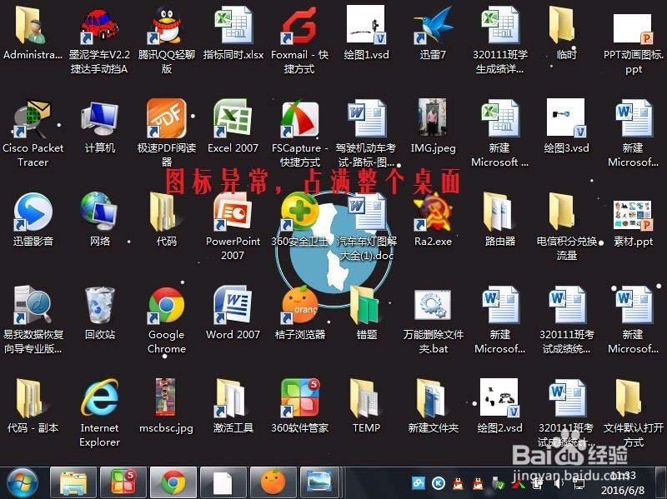Launch the Google Chrome desktop shortcut
Image resolution: width=667 pixels, height=499 pixels.
click(x=166, y=305)
